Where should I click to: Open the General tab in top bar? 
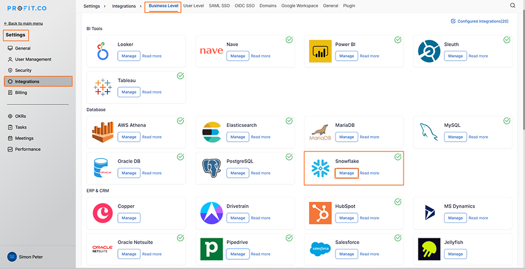click(331, 6)
